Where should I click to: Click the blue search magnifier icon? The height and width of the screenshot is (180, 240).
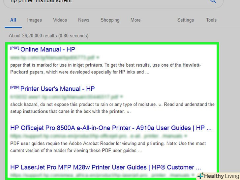(x=213, y=1)
